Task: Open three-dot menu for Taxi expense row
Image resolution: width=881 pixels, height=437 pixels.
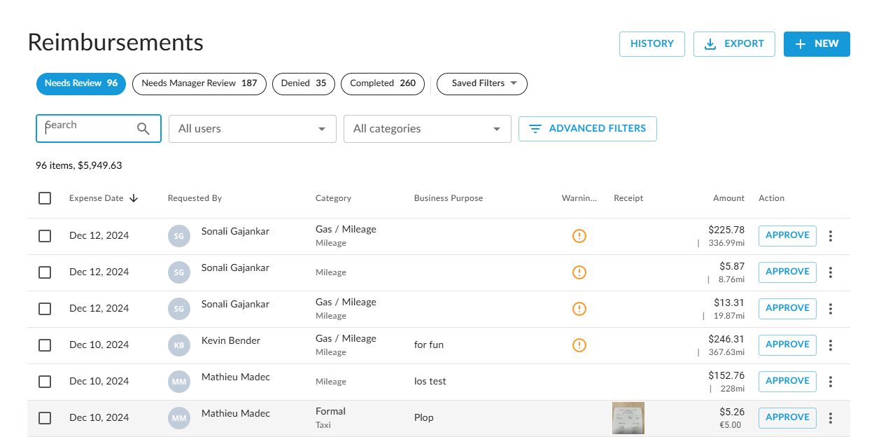Action: (x=831, y=418)
